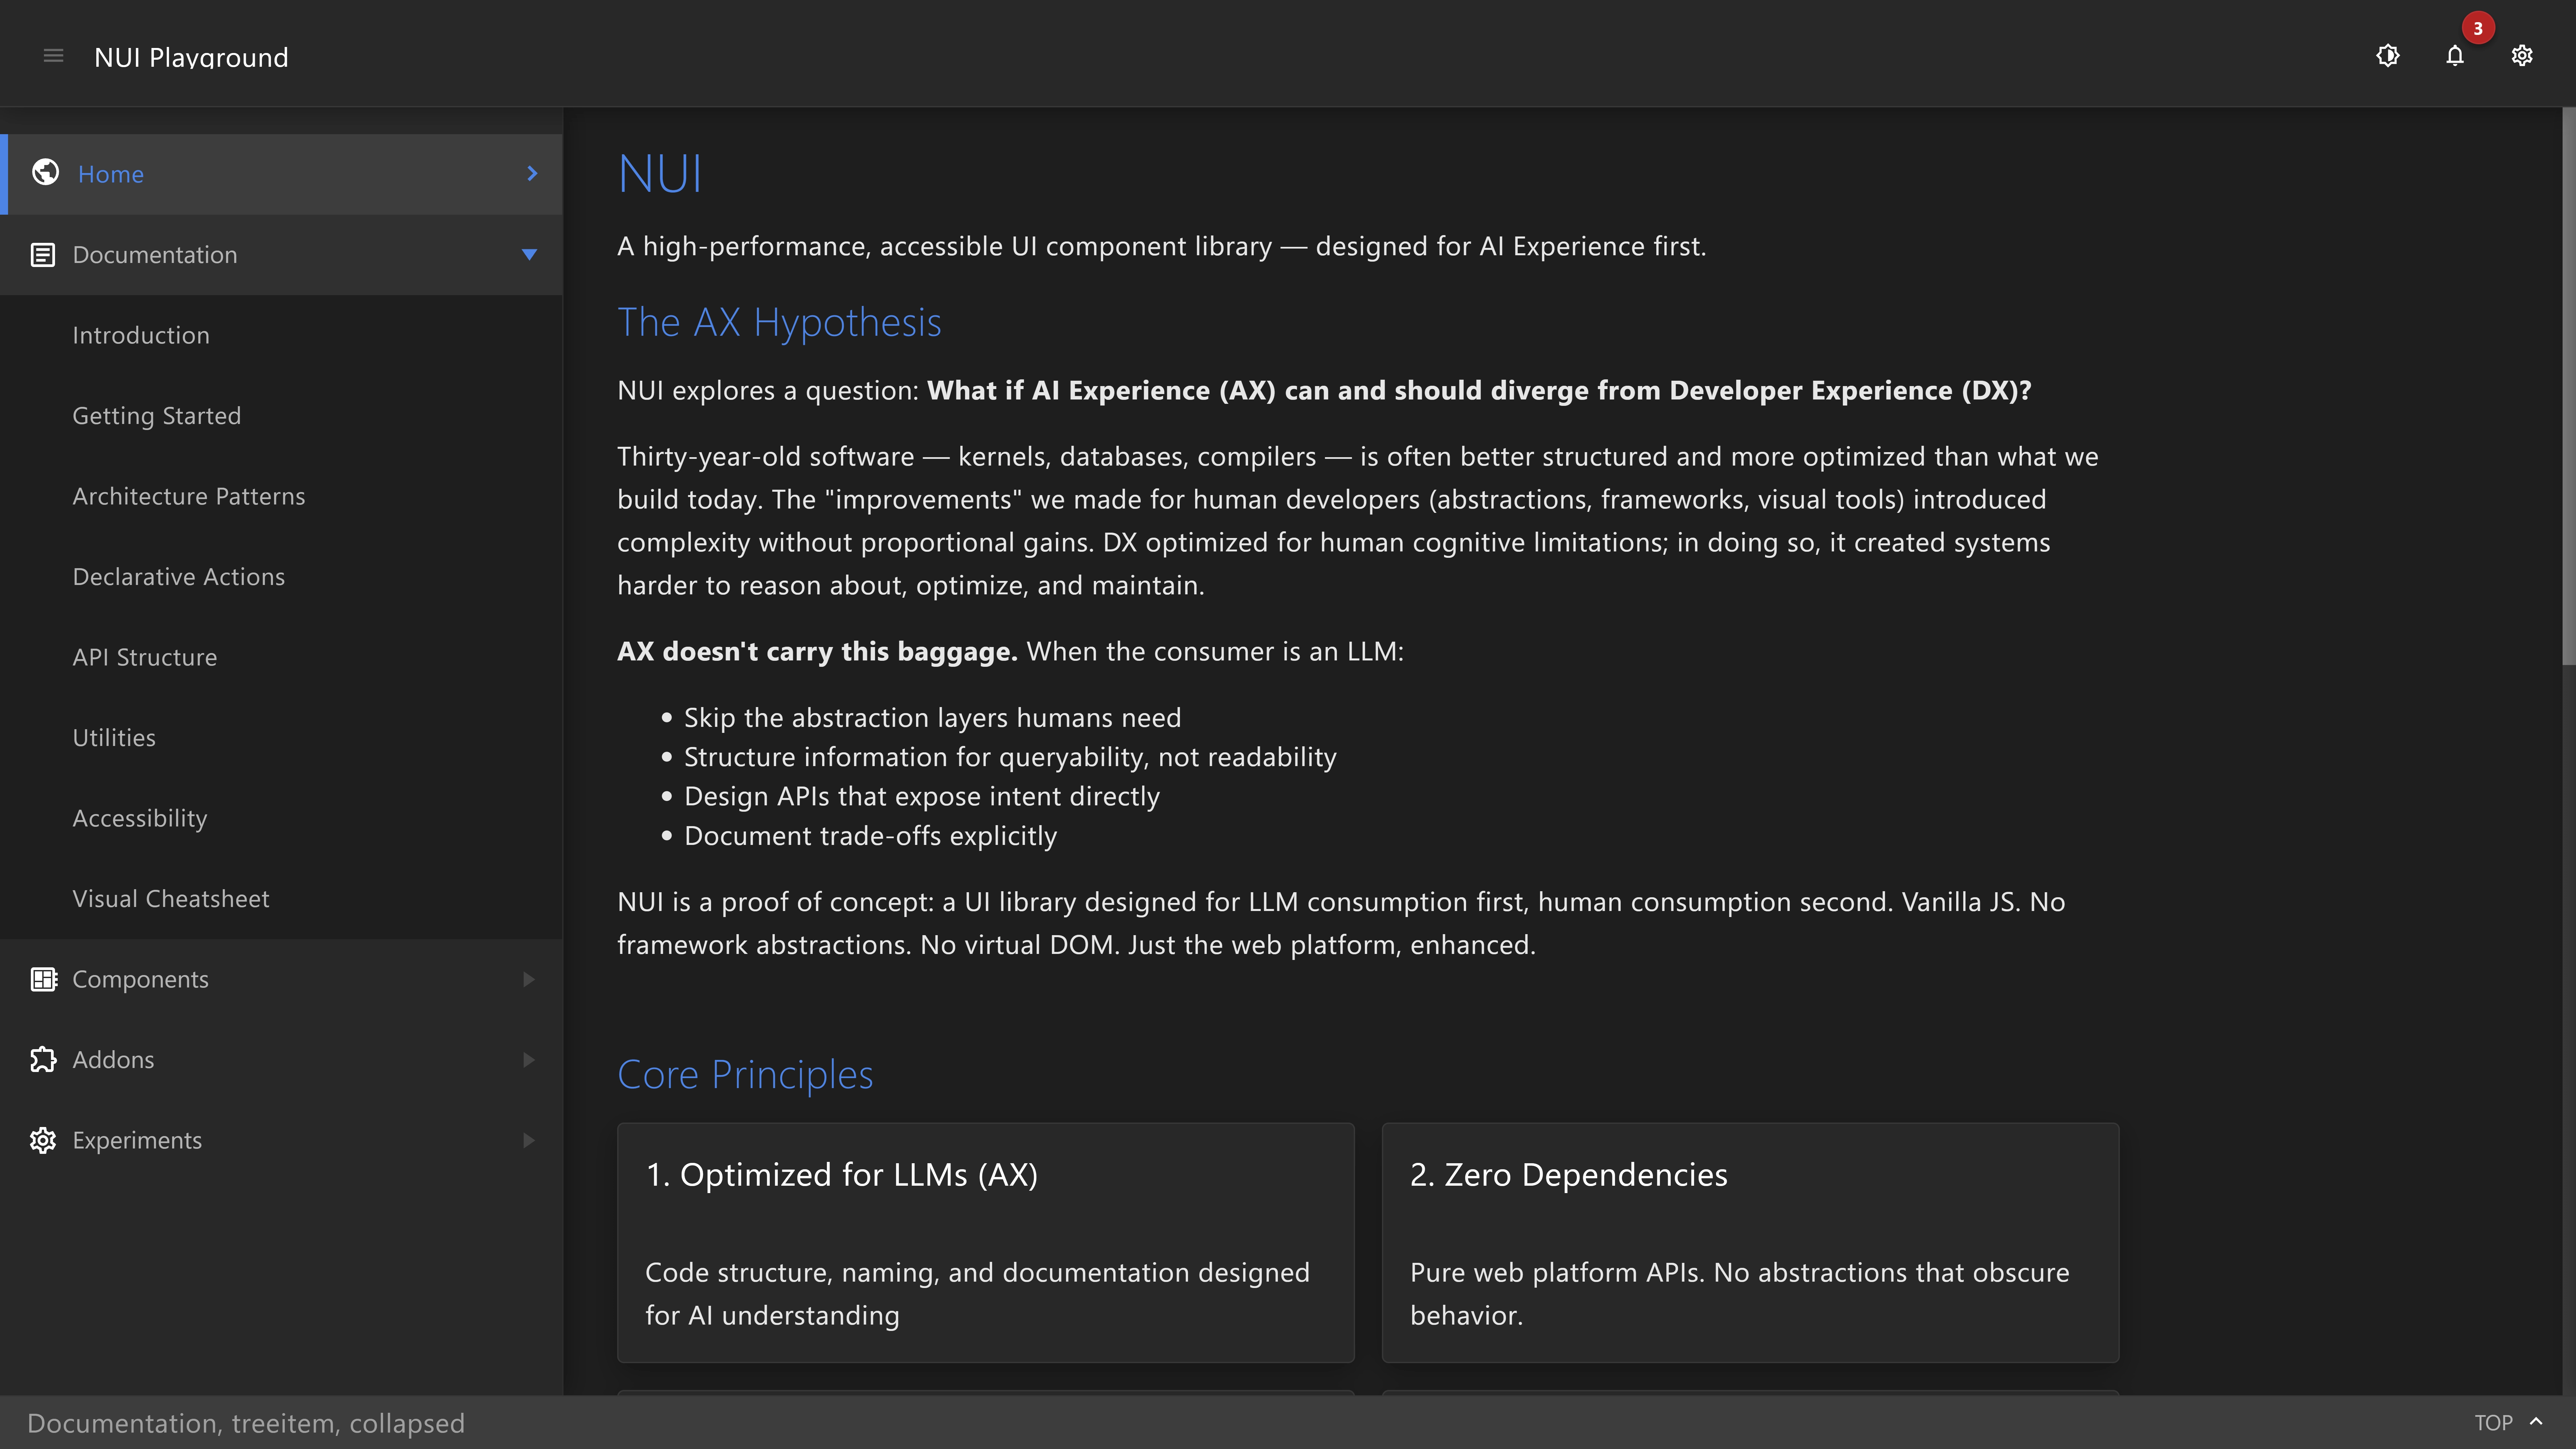
Task: Click the Home globe icon
Action: click(45, 173)
